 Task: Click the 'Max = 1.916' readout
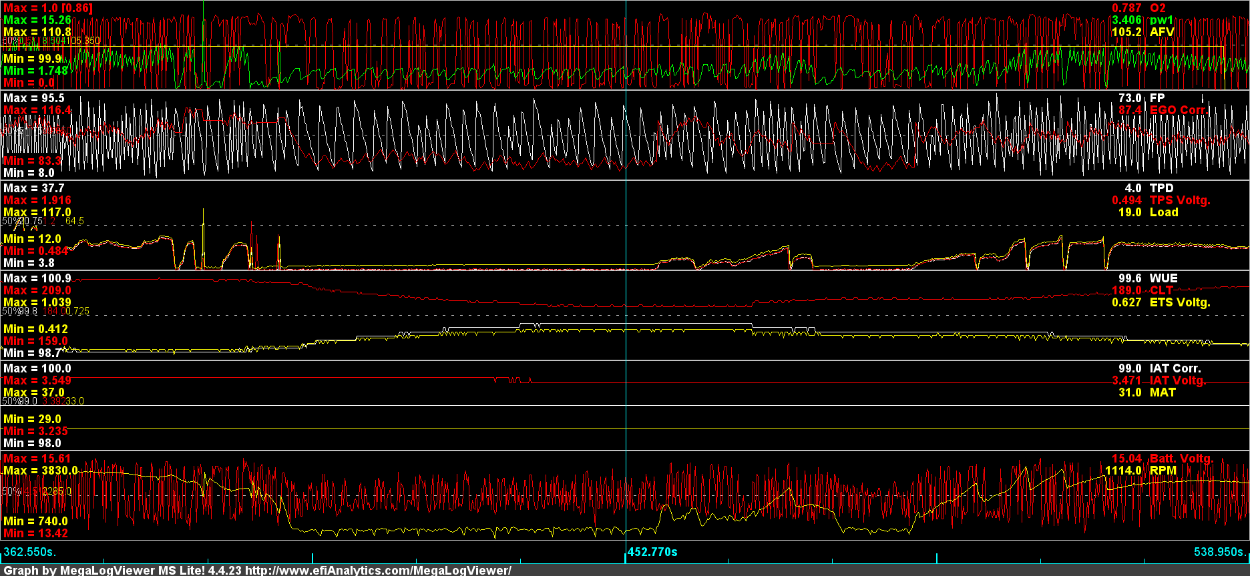37,200
